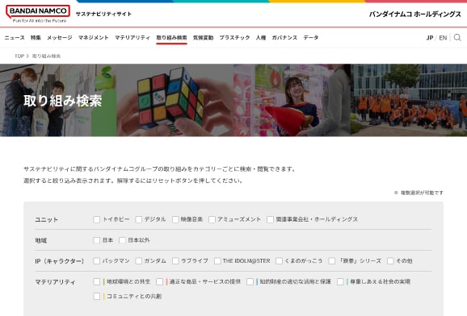Screen dimensions: 467x316
Task: Enable the 日本以外 region checkbox
Action: pyautogui.click(x=122, y=240)
